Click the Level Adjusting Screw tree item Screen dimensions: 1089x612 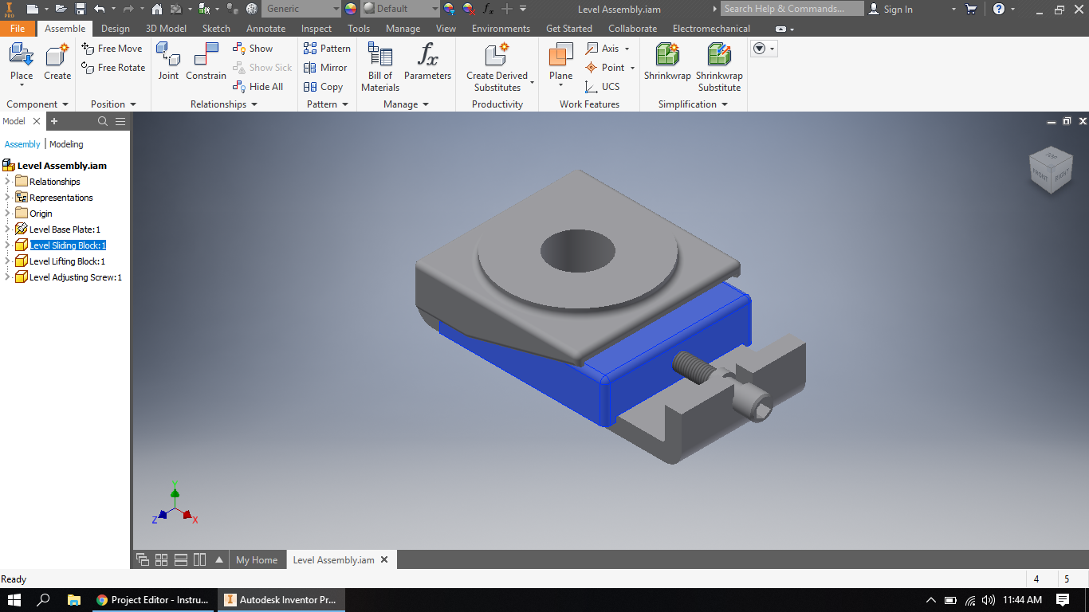pos(71,277)
